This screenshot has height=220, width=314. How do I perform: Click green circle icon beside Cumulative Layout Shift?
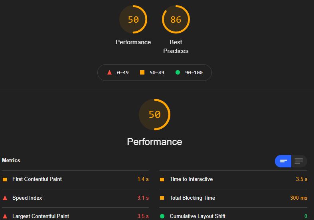click(x=162, y=216)
